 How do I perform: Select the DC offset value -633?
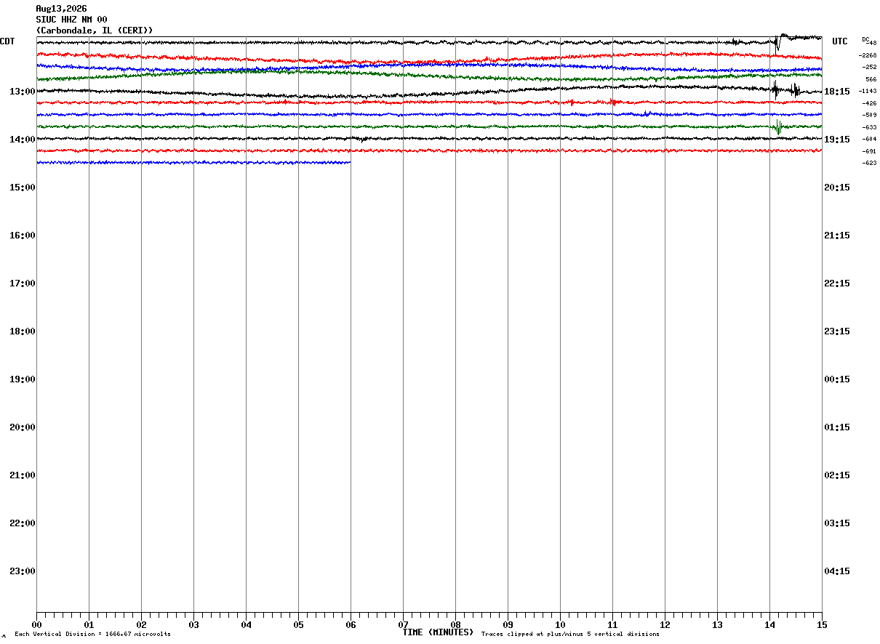(x=869, y=127)
